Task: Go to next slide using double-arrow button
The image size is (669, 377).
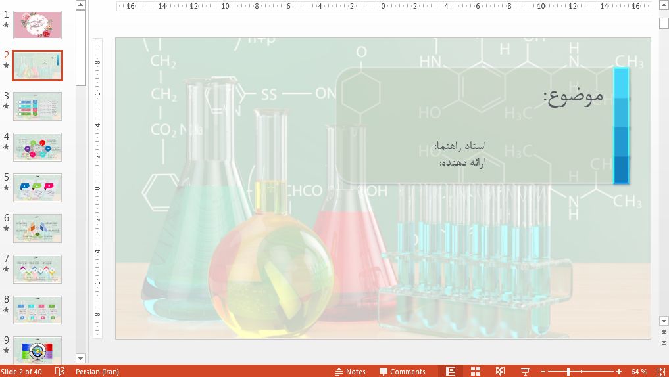Action: 663,344
